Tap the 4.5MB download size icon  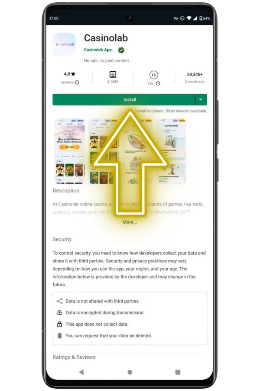point(113,74)
